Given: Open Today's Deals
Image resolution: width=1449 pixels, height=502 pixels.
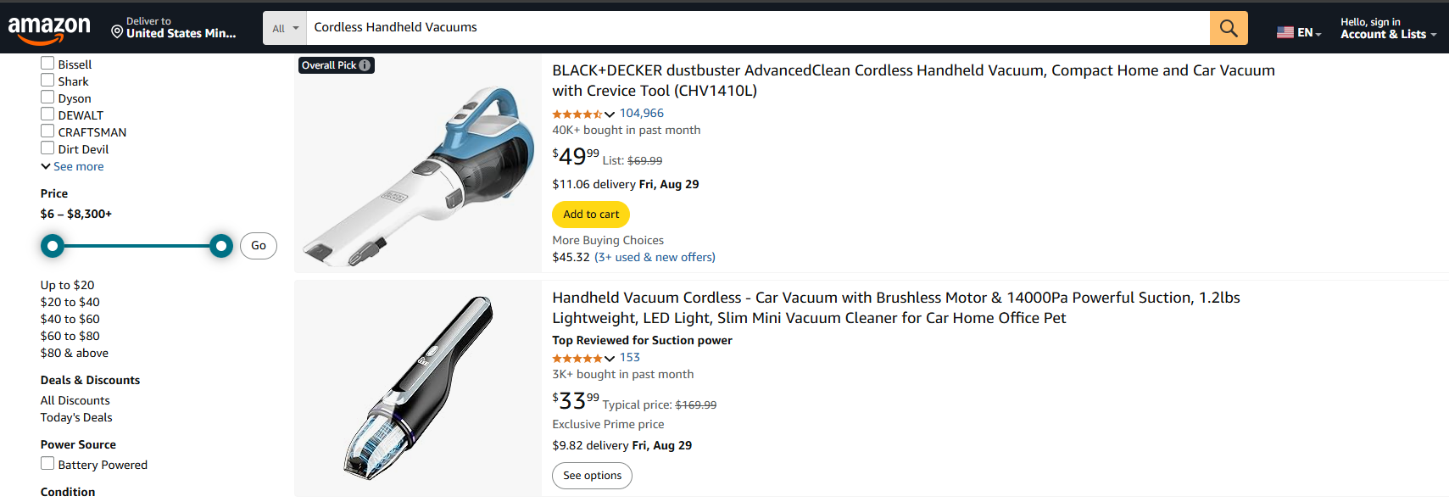Looking at the screenshot, I should (75, 417).
